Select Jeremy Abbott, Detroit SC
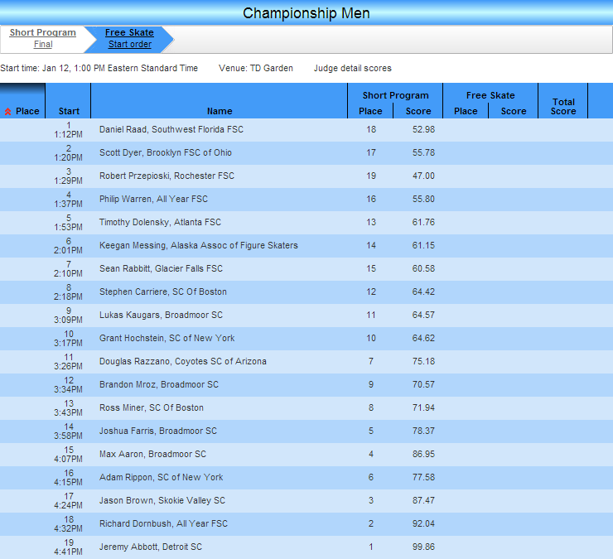Image resolution: width=613 pixels, height=559 pixels. tap(151, 547)
